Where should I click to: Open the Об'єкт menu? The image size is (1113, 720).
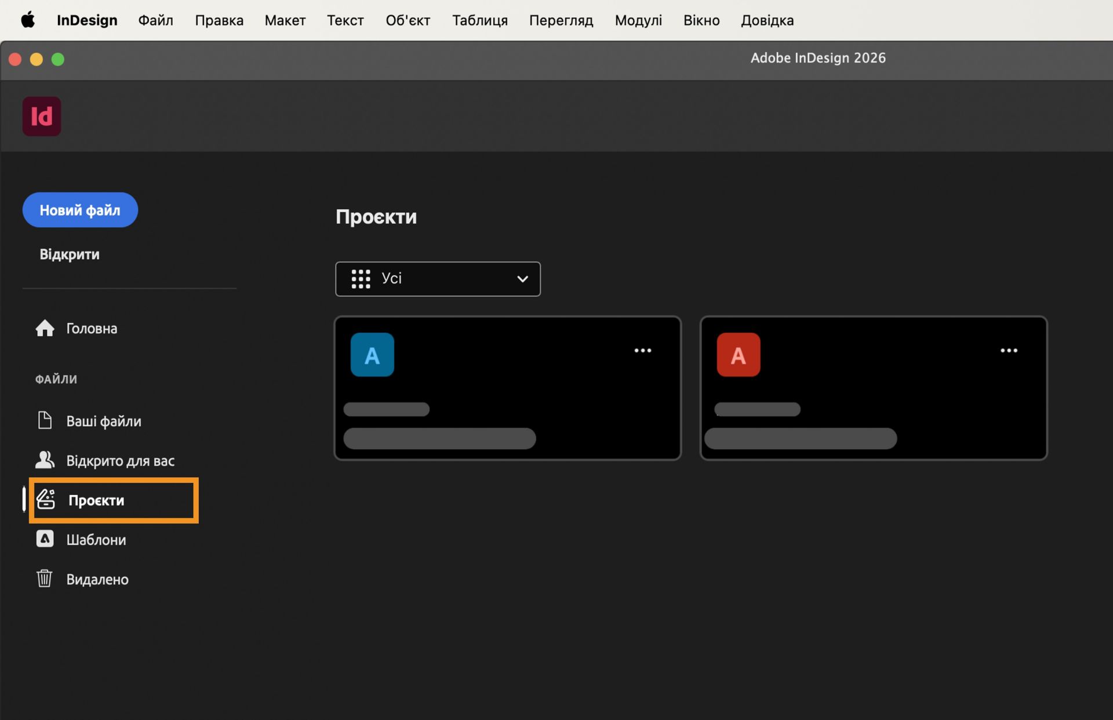point(408,20)
